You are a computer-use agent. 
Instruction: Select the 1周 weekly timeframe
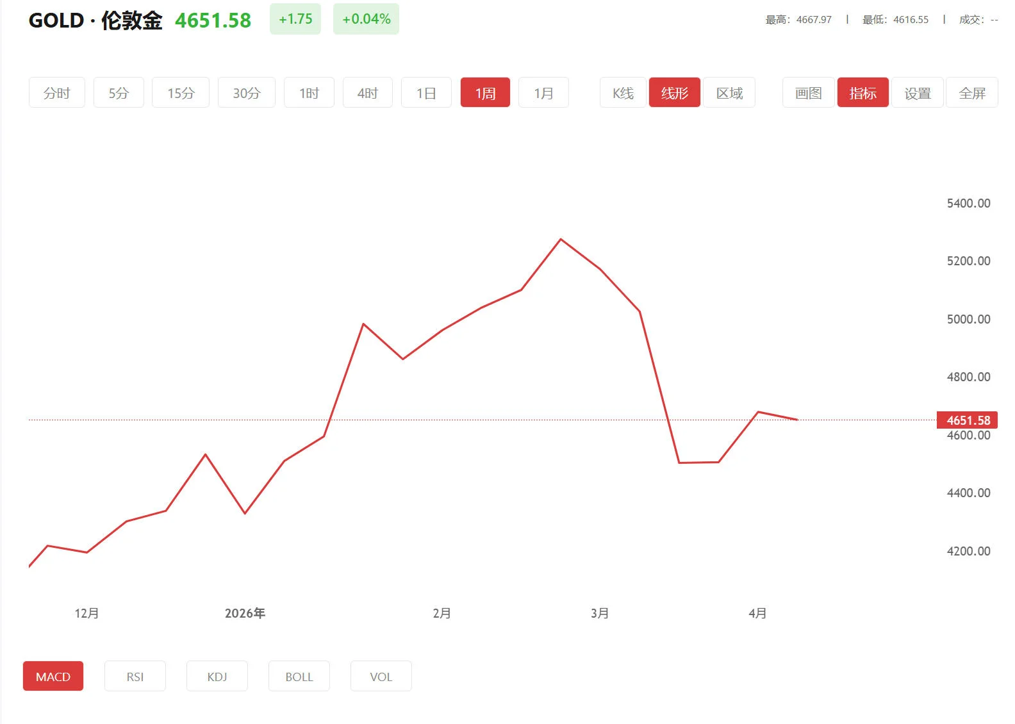tap(485, 93)
